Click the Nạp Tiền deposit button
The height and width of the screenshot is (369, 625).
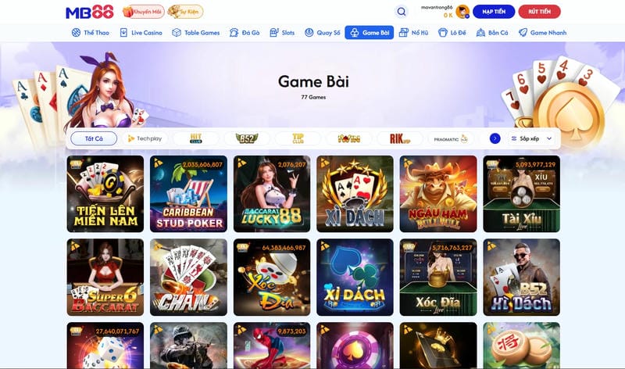(494, 12)
